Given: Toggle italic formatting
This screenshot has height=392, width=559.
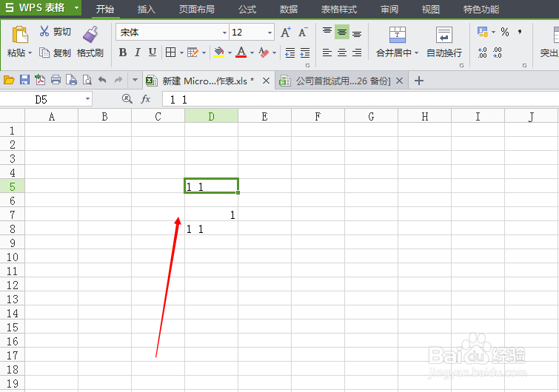Looking at the screenshot, I should [137, 53].
